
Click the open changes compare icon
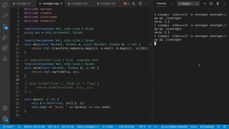click(x=133, y=4)
